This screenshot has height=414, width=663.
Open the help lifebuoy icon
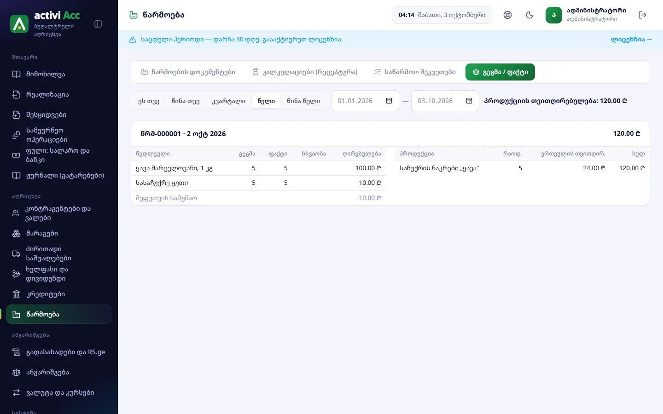point(507,15)
